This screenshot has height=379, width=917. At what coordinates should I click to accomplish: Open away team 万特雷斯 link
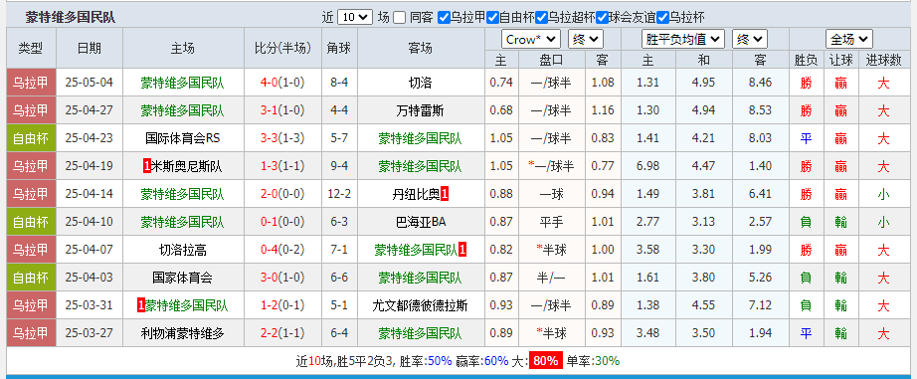421,110
